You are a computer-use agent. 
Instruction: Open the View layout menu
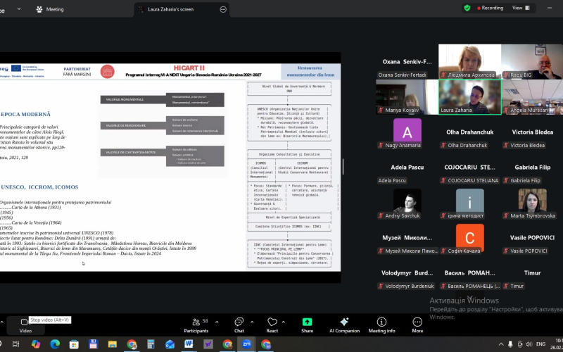tap(520, 8)
